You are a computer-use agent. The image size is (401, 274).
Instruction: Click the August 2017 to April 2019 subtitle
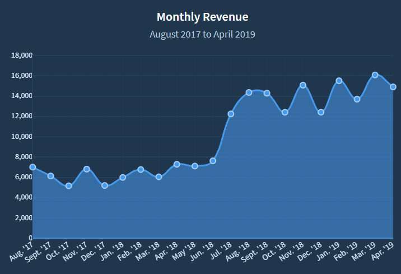(202, 34)
